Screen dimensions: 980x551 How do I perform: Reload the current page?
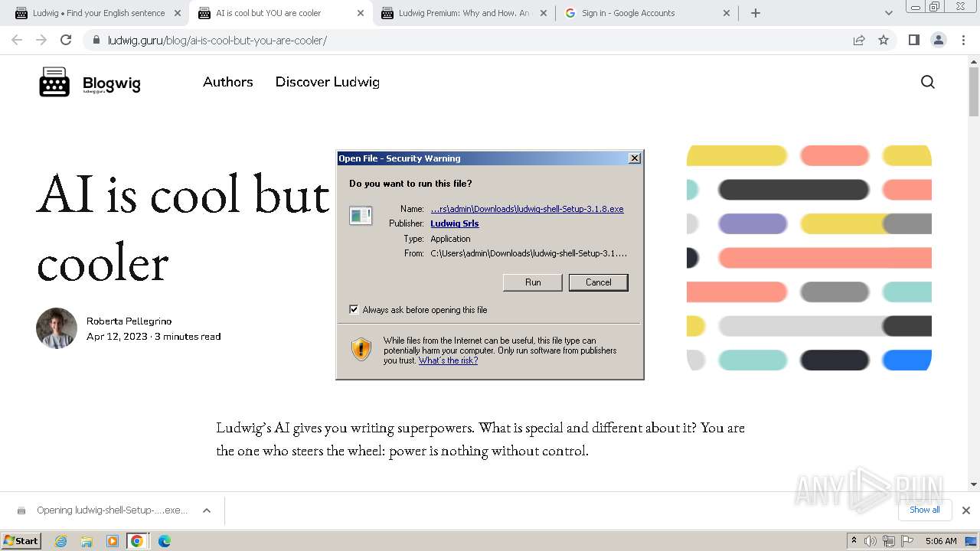point(66,40)
